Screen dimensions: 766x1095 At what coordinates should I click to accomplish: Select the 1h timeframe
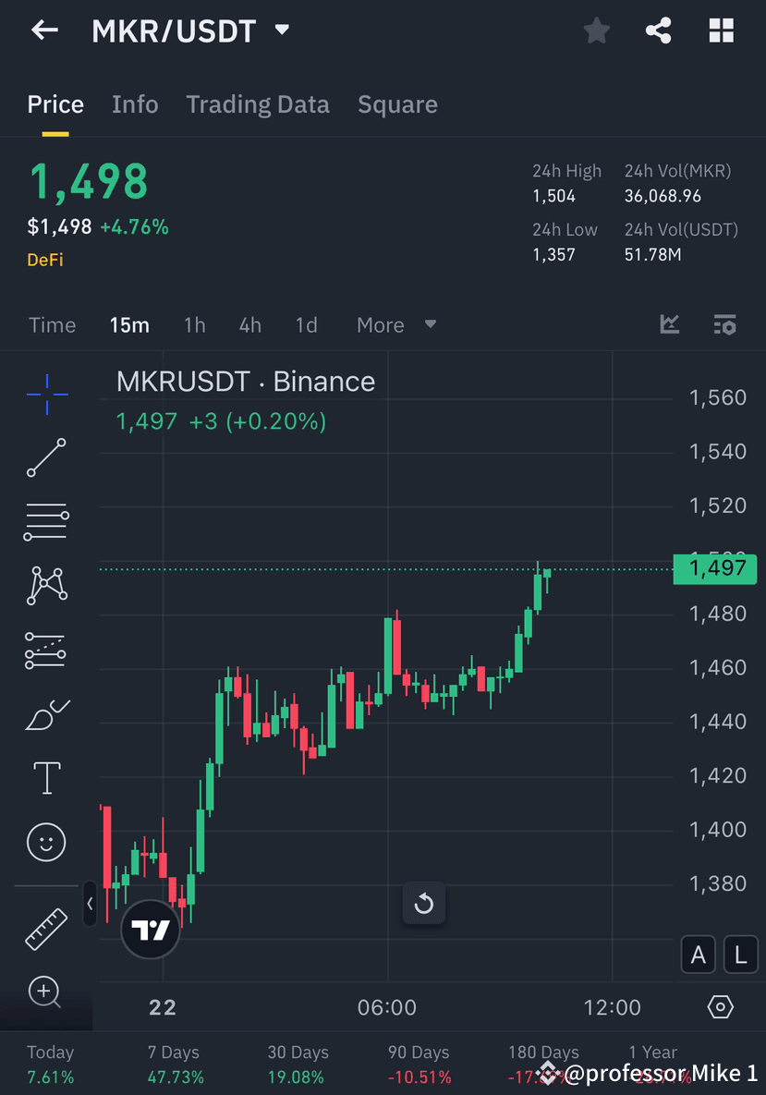[x=194, y=324]
